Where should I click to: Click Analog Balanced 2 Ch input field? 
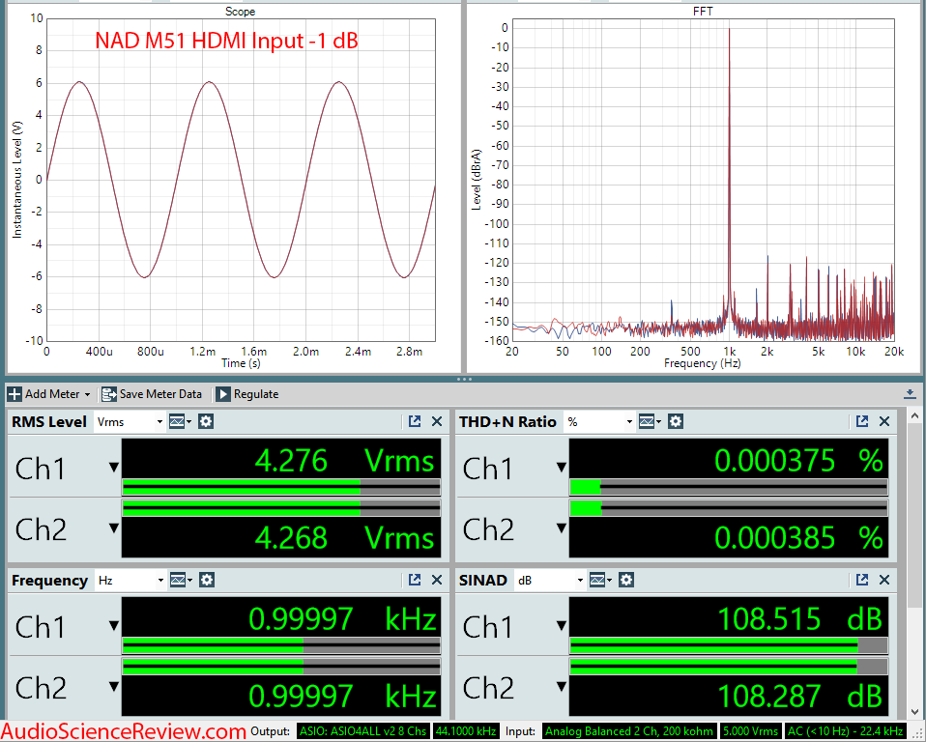(629, 730)
